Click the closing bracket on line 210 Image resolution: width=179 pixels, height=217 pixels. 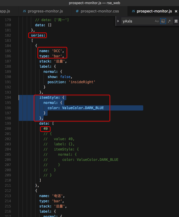[x=40, y=180]
